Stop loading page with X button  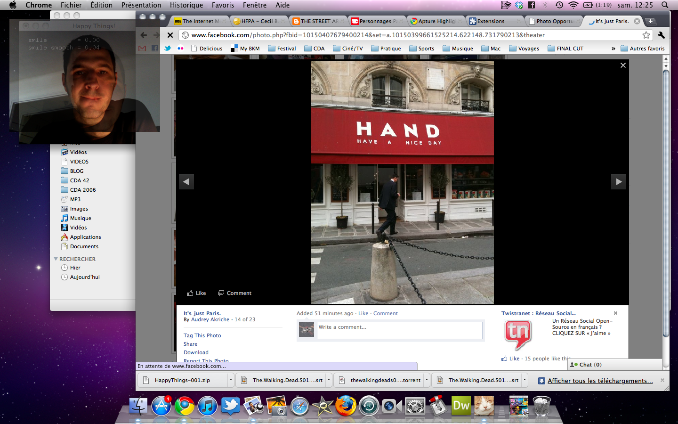[x=170, y=35]
